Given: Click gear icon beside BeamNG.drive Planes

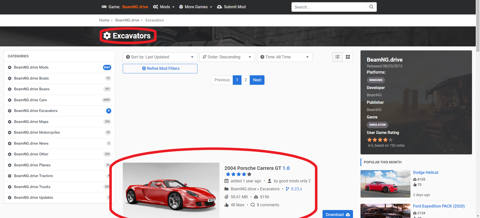Looking at the screenshot, I should tap(10, 165).
